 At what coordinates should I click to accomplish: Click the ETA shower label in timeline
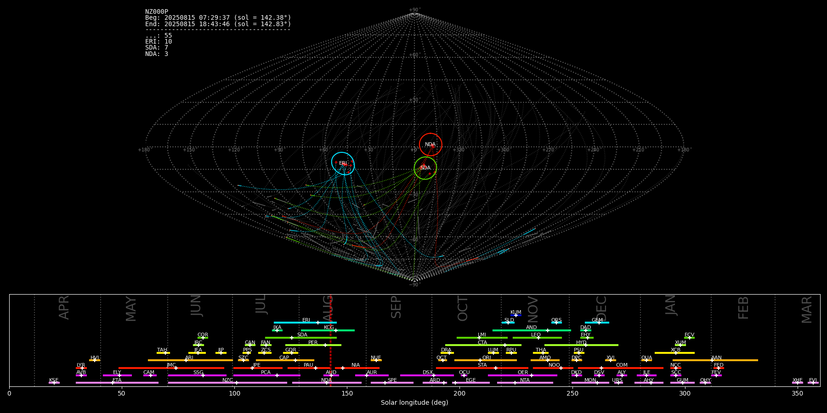tap(117, 380)
